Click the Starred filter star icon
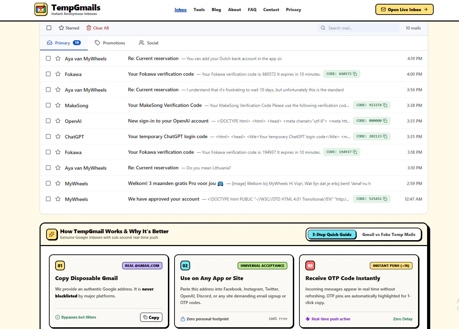This screenshot has width=459, height=329. pos(61,28)
